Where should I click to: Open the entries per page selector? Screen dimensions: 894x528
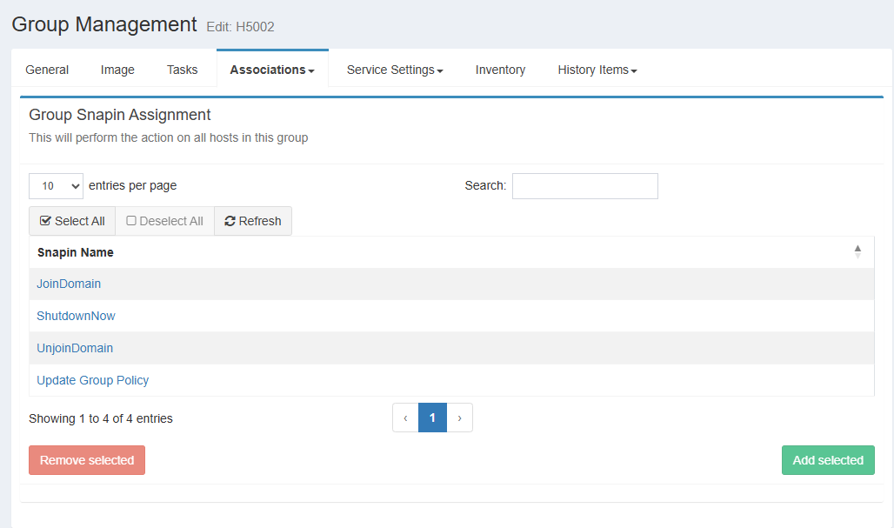[56, 186]
